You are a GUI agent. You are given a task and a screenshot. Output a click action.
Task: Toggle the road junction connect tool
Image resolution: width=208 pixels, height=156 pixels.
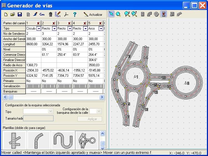[x=164, y=14]
